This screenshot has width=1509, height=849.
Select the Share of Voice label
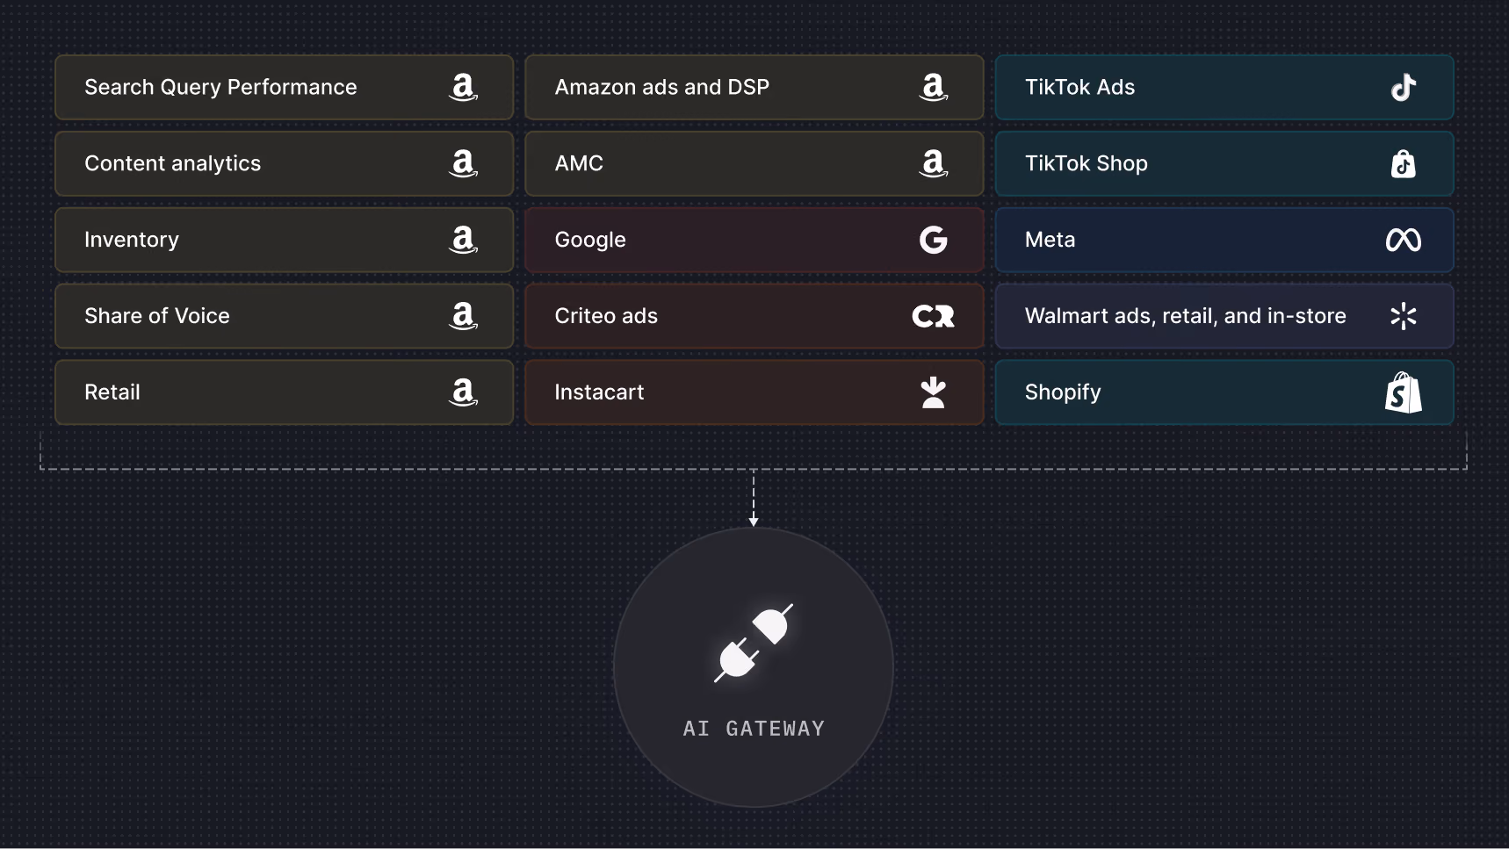[157, 316]
